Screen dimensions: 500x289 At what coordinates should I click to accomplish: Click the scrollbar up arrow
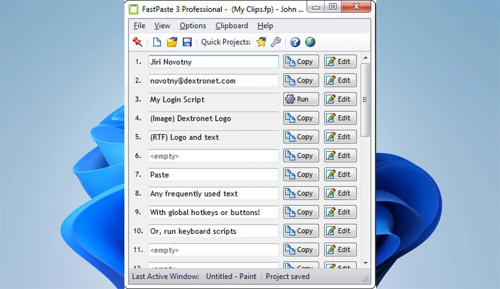pos(365,58)
